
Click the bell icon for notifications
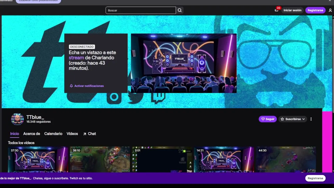pos(71,86)
